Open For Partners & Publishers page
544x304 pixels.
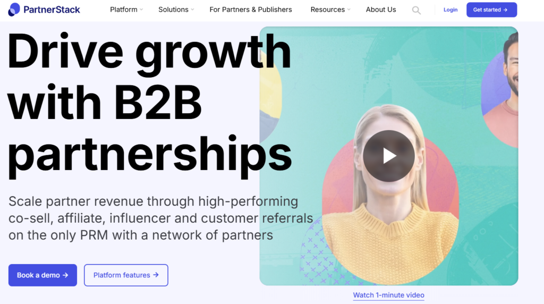[251, 10]
